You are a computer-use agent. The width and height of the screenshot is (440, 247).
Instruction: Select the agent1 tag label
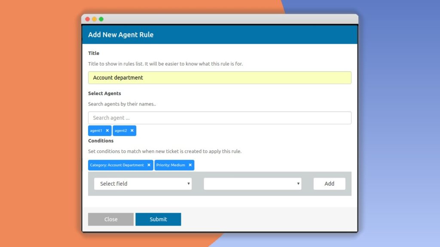pos(96,131)
